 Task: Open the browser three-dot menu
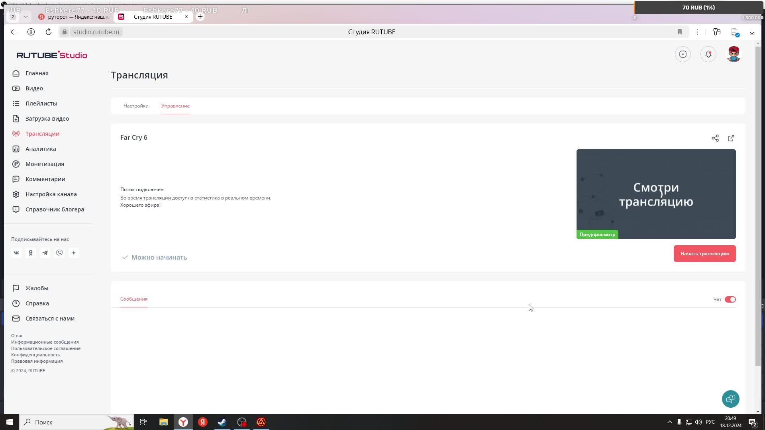click(x=697, y=32)
